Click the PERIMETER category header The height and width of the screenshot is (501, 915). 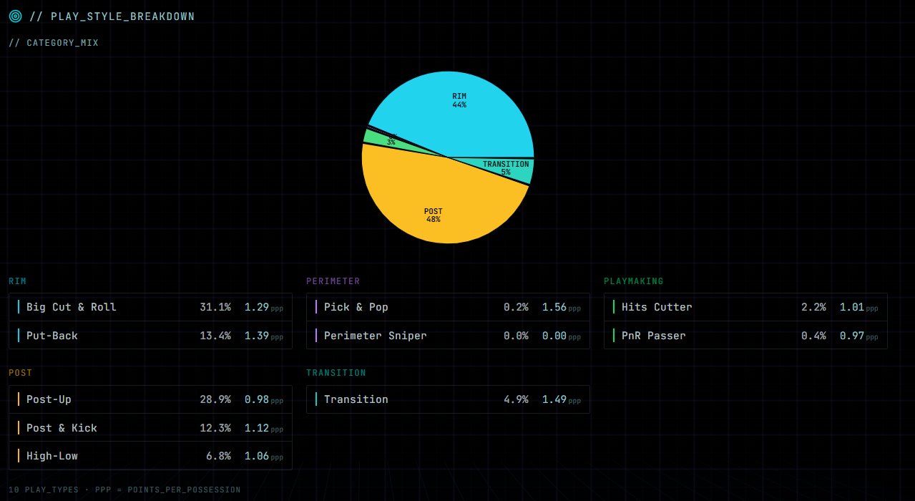coord(333,281)
